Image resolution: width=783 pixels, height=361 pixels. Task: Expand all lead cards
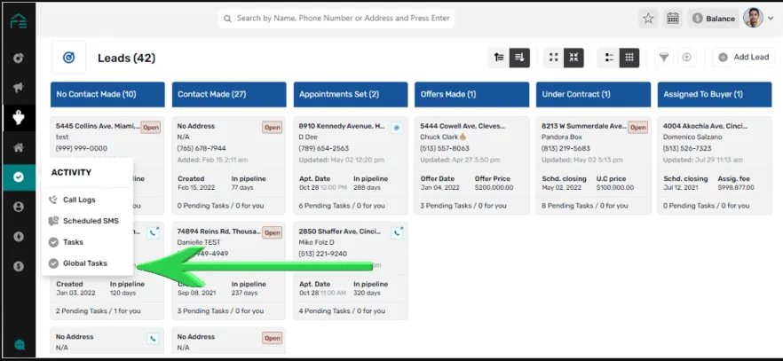coord(554,57)
